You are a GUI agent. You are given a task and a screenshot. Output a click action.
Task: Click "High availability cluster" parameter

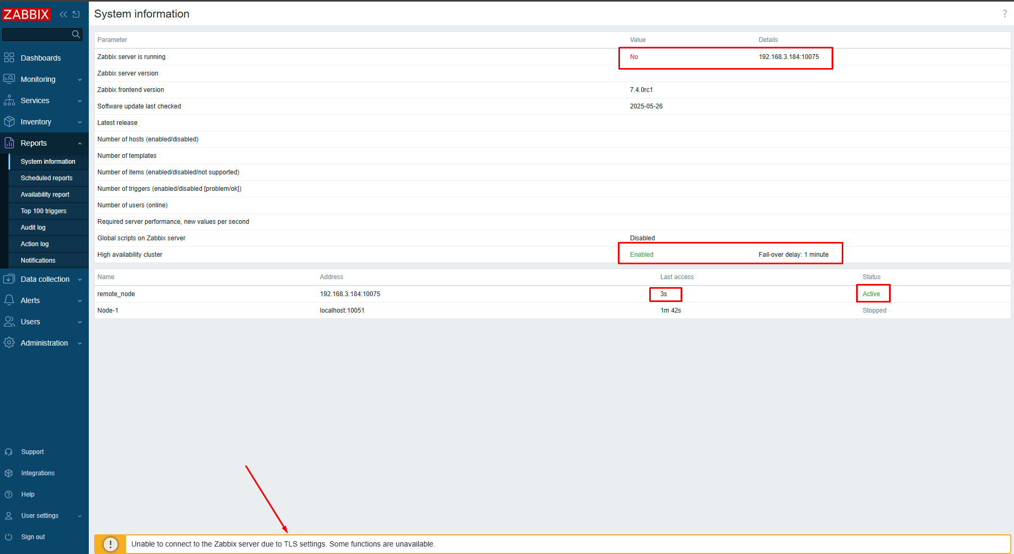tap(130, 255)
